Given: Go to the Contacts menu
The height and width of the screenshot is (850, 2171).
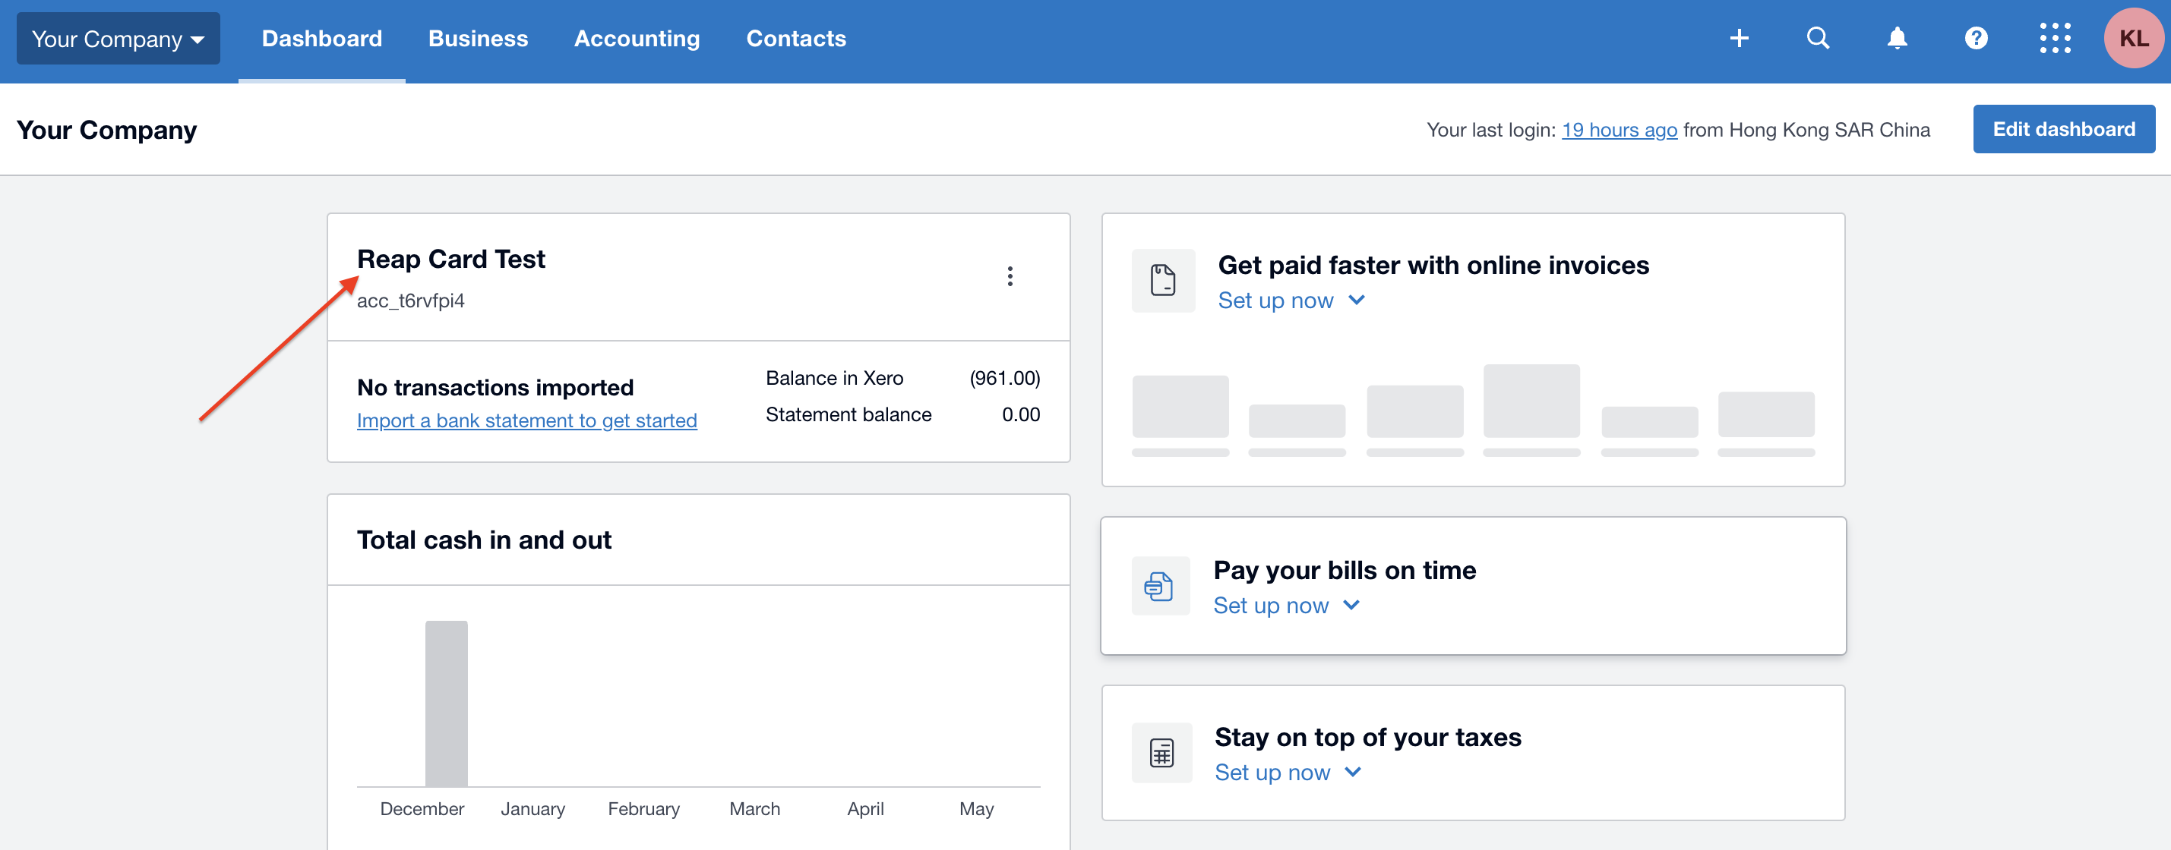Looking at the screenshot, I should (795, 39).
